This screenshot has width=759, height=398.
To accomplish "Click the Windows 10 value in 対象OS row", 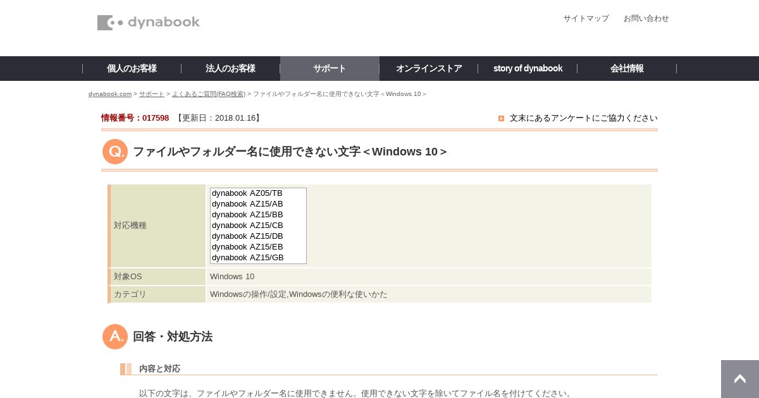I will (232, 277).
